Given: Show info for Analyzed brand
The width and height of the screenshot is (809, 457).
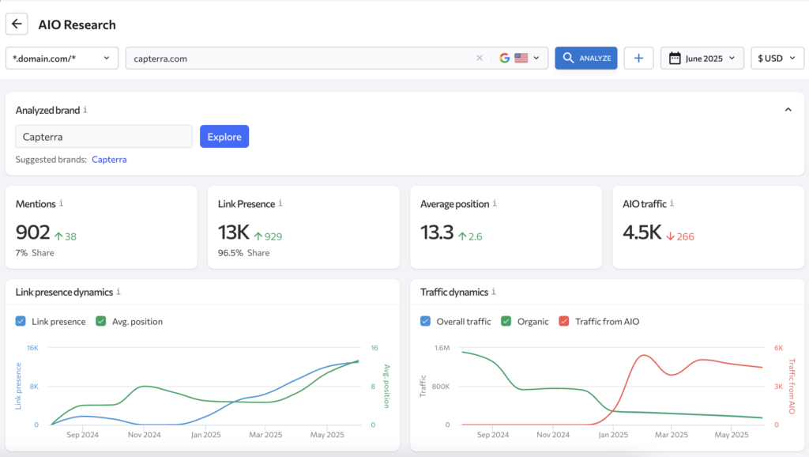Looking at the screenshot, I should 85,109.
